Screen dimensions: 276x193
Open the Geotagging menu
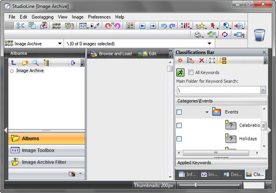point(42,17)
